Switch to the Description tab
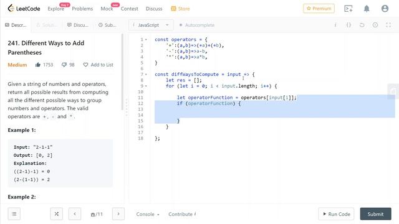This screenshot has height=224, width=399. pos(16,25)
